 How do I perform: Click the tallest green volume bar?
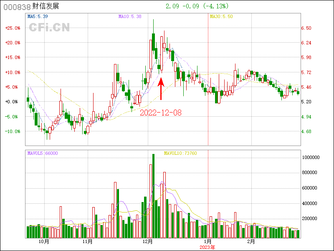[153, 196]
